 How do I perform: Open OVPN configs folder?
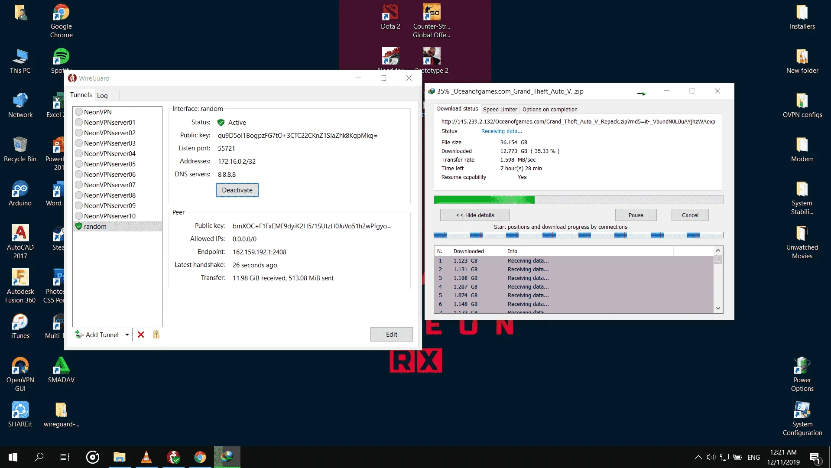(x=802, y=105)
